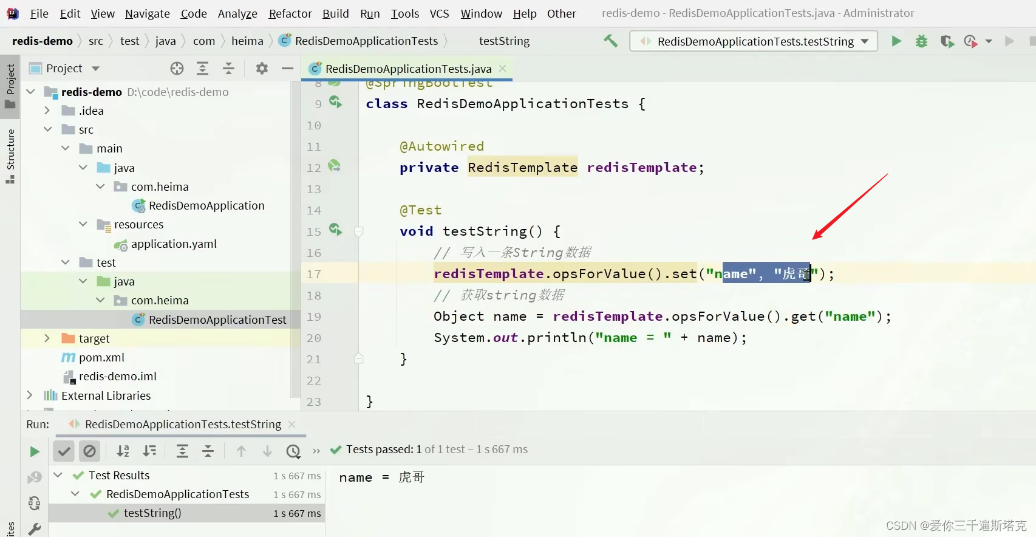Open the Build menu
1036x537 pixels.
(336, 13)
